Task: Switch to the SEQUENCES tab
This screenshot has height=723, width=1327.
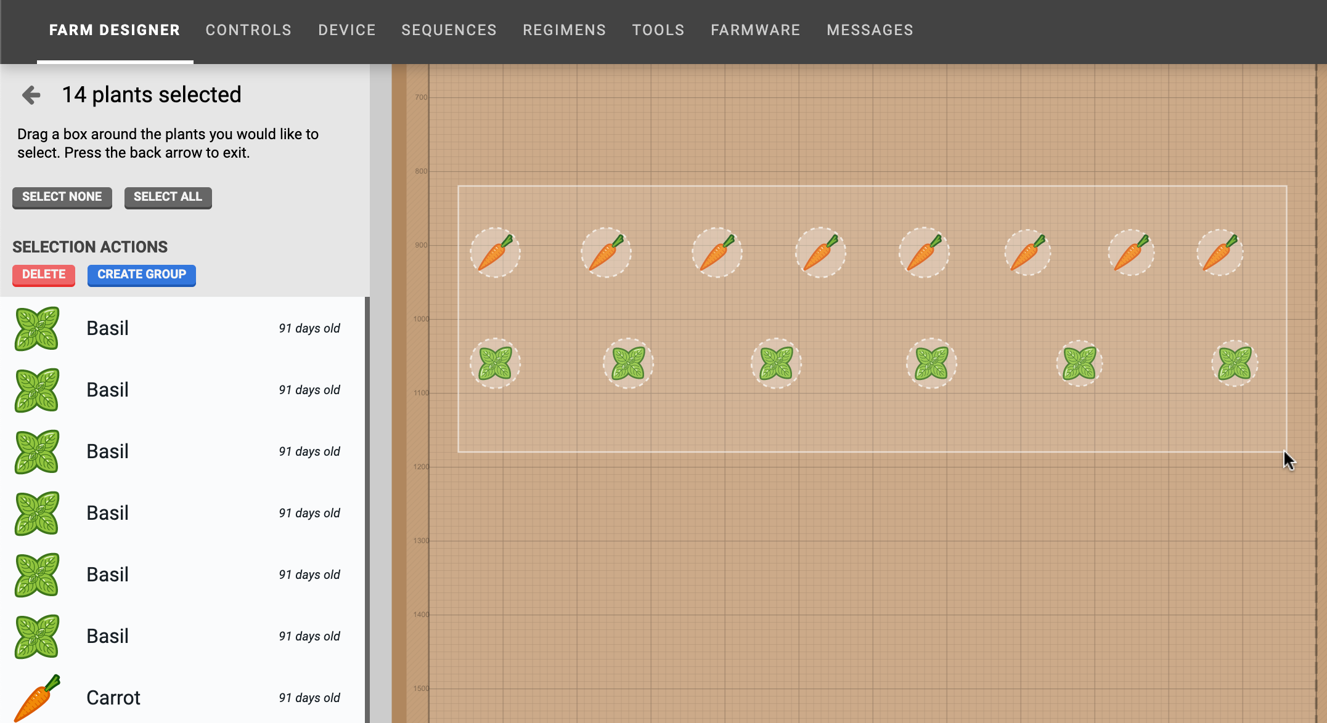Action: (449, 30)
